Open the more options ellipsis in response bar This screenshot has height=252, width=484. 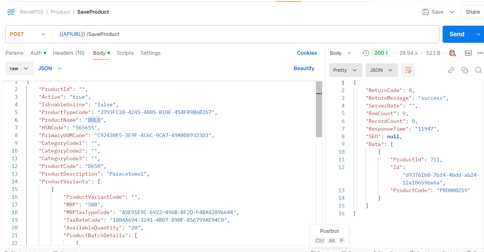(x=480, y=53)
